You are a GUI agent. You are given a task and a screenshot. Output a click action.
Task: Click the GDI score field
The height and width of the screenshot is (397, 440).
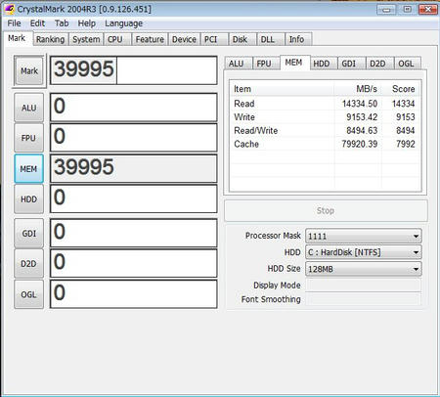coord(134,233)
